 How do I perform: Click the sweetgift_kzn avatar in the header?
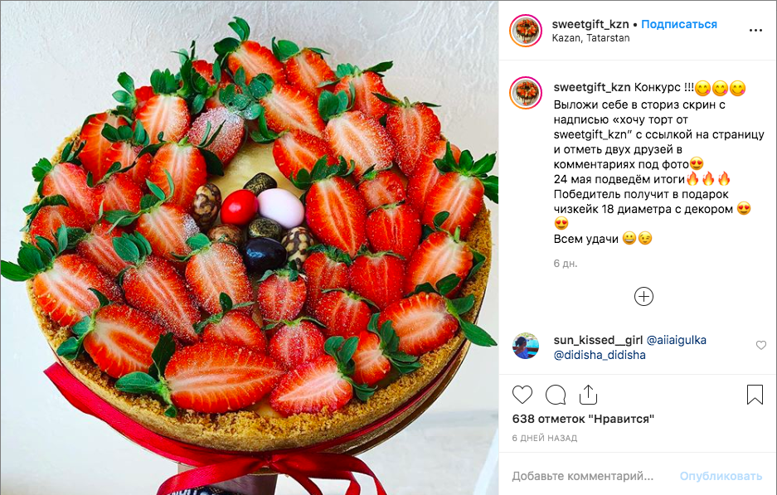[x=526, y=31]
